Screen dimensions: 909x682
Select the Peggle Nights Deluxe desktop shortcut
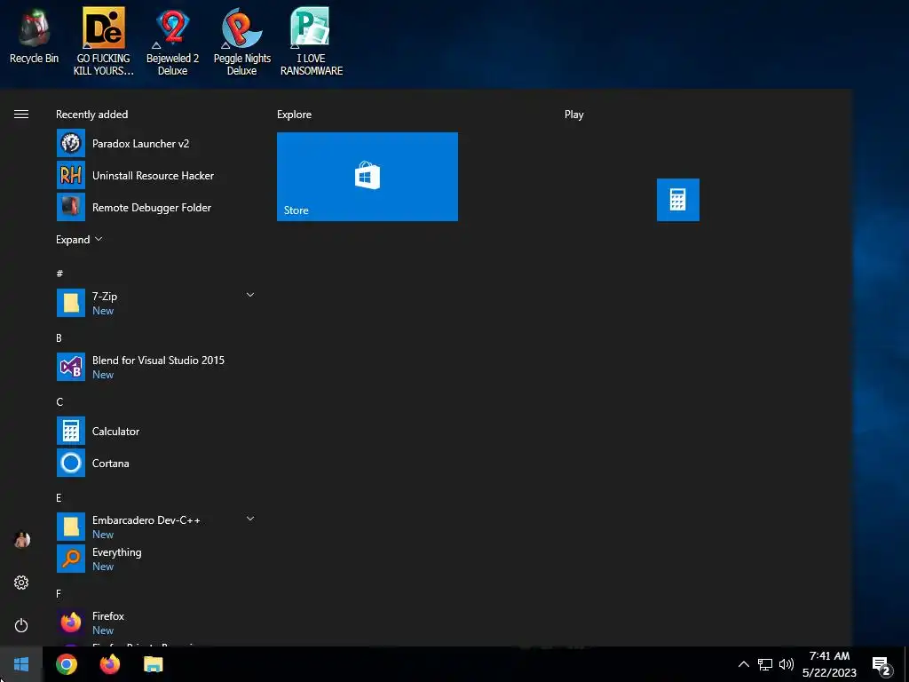point(241,42)
